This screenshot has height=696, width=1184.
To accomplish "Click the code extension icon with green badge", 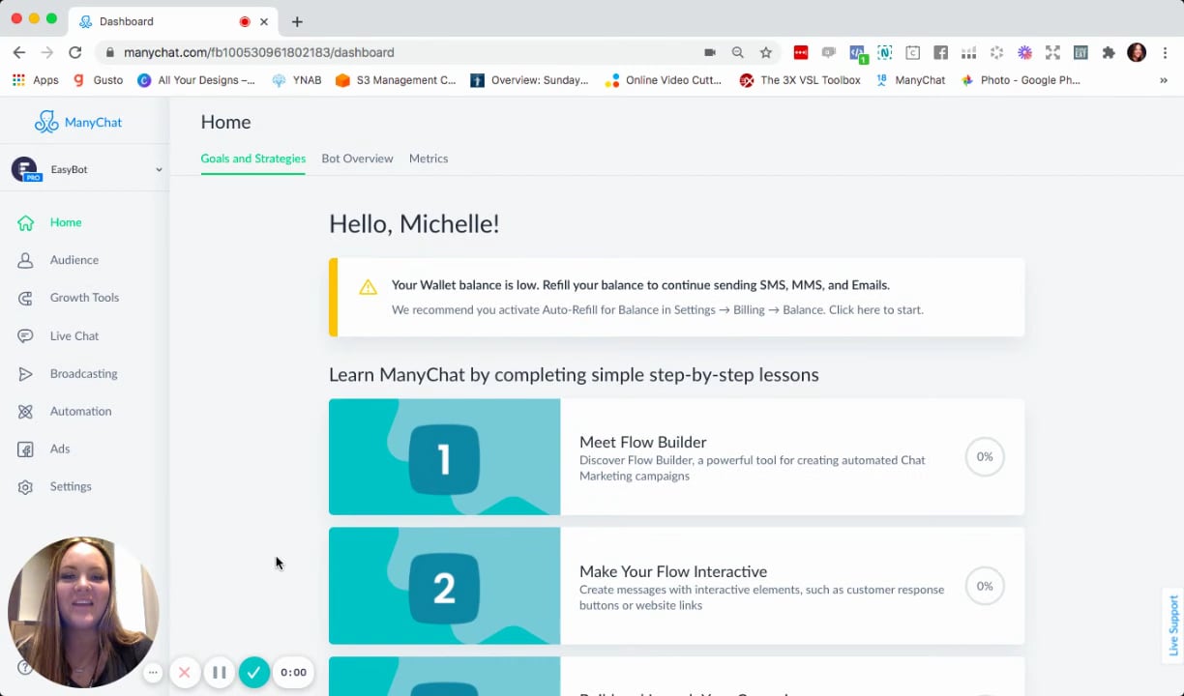I will tap(857, 53).
